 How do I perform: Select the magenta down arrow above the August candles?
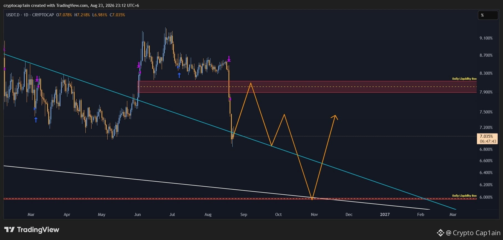click(x=229, y=59)
